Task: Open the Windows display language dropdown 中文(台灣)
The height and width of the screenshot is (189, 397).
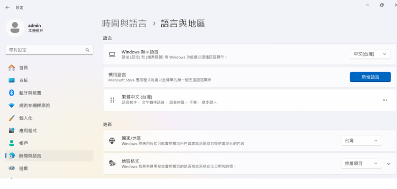Action: [370, 54]
